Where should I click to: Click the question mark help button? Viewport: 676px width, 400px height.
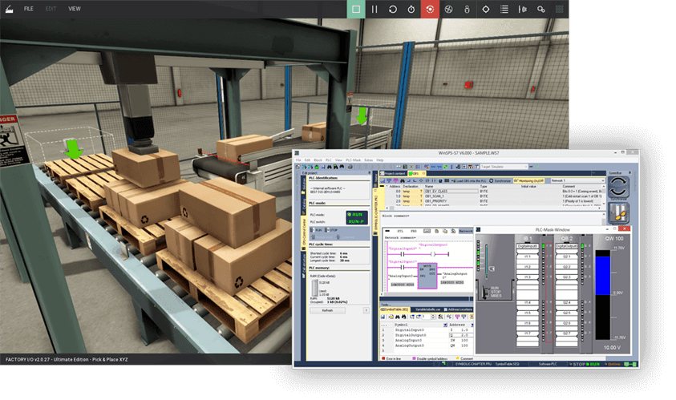(x=366, y=310)
